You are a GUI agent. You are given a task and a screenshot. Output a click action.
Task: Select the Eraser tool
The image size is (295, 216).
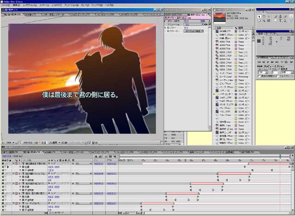(x=285, y=17)
